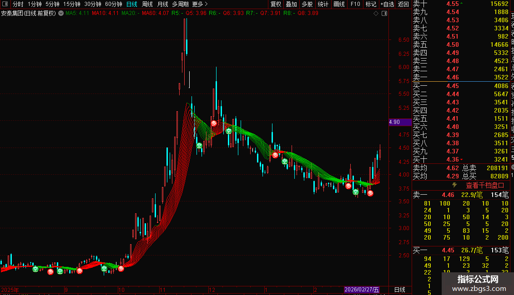
Task: Click the 总买 82809 total value
Action: point(499,176)
